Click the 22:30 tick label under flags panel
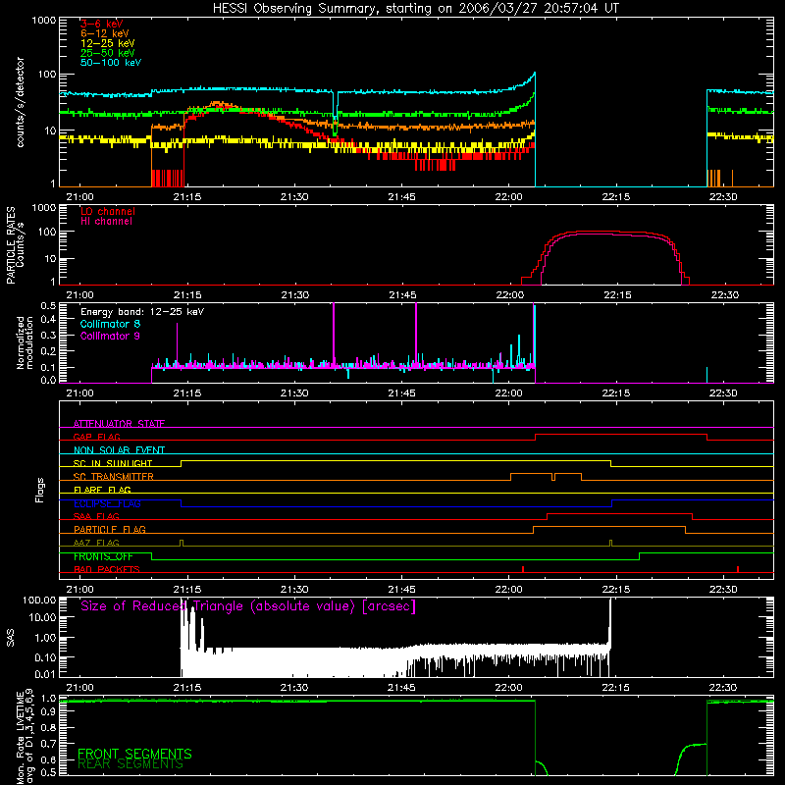The width and height of the screenshot is (785, 785). click(x=723, y=590)
